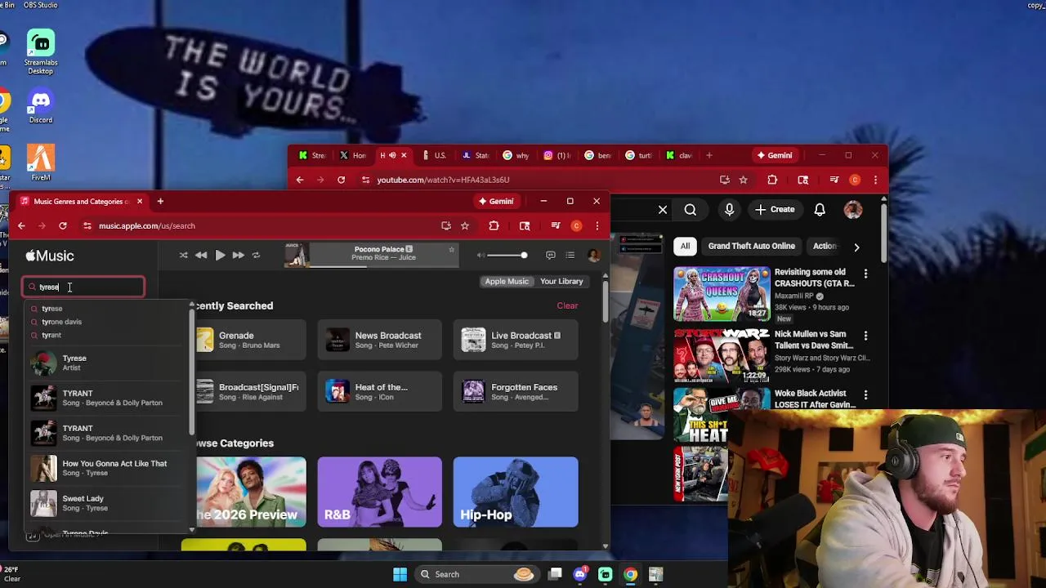Image resolution: width=1046 pixels, height=588 pixels.
Task: Open Playing Next queue list icon
Action: (x=570, y=256)
